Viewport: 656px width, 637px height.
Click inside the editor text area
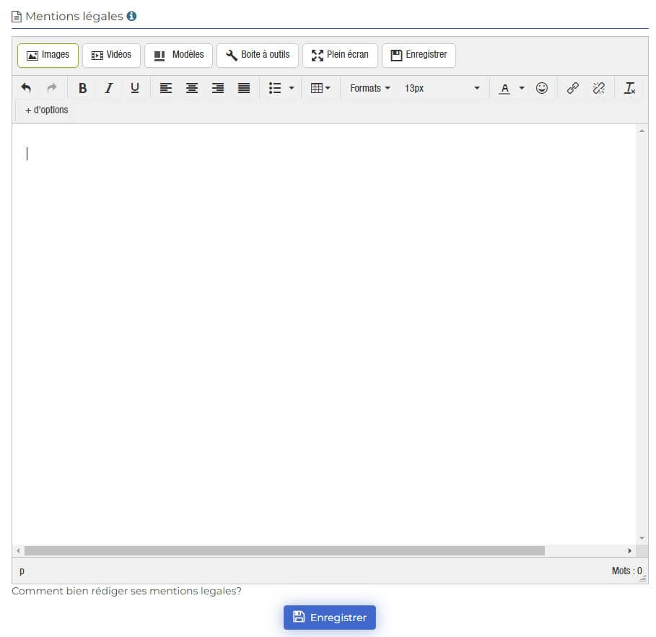tap(324, 335)
